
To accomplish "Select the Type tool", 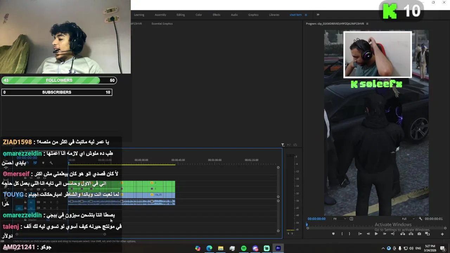I will pos(6,199).
